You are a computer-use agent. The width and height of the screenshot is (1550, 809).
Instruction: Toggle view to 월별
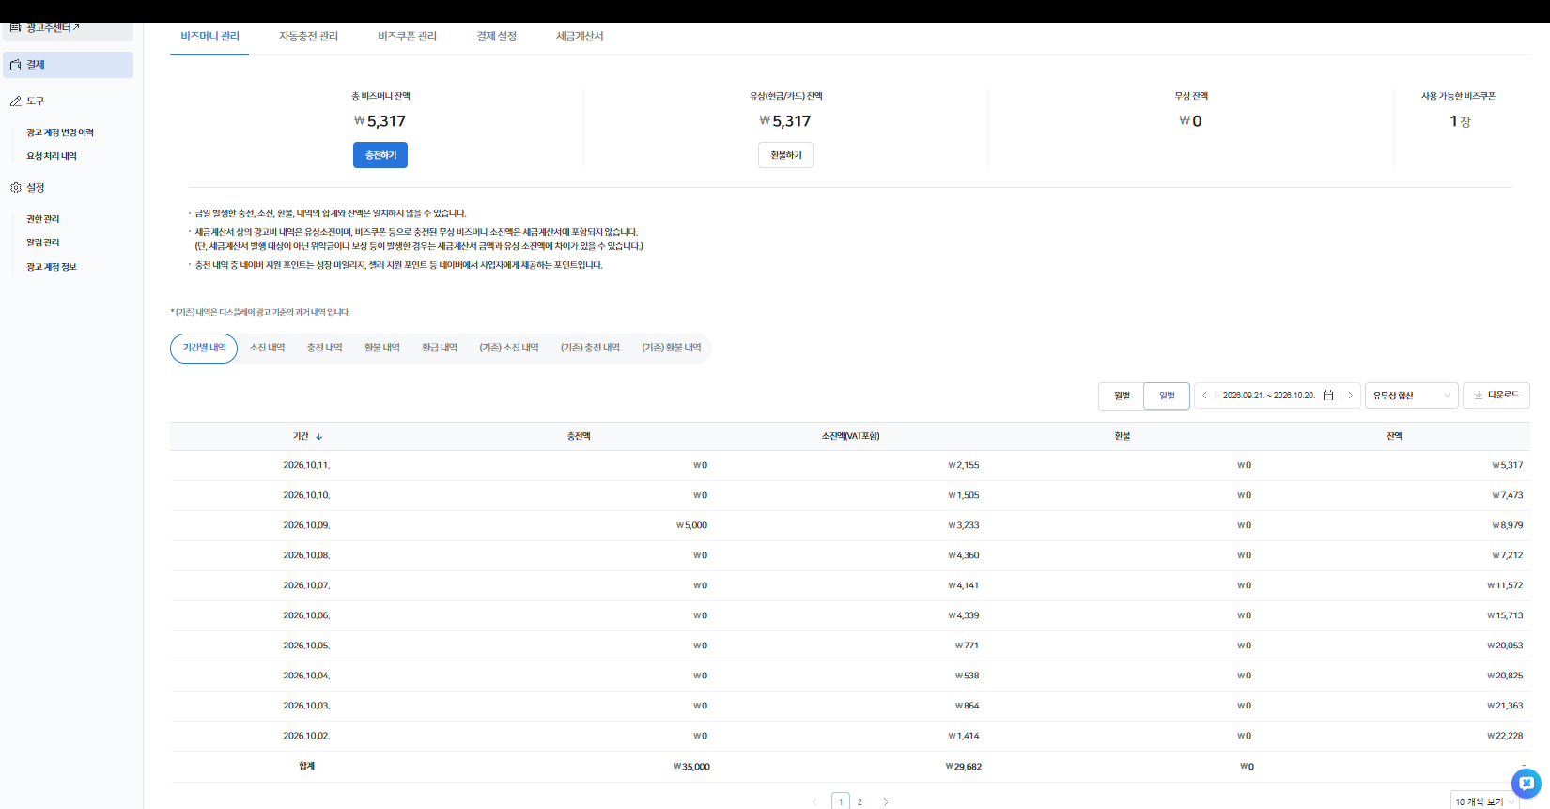point(1122,396)
